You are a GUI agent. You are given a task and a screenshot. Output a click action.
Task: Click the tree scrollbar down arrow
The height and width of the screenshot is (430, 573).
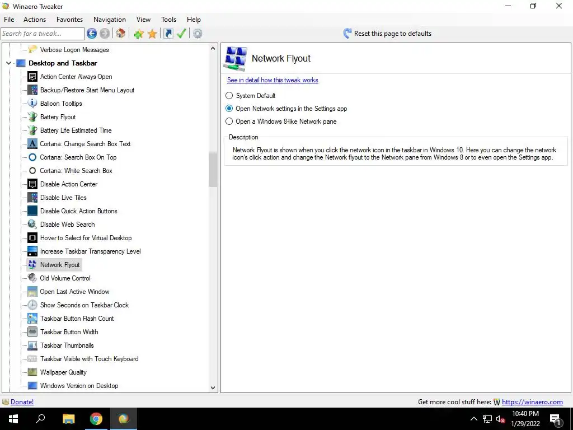[213, 388]
